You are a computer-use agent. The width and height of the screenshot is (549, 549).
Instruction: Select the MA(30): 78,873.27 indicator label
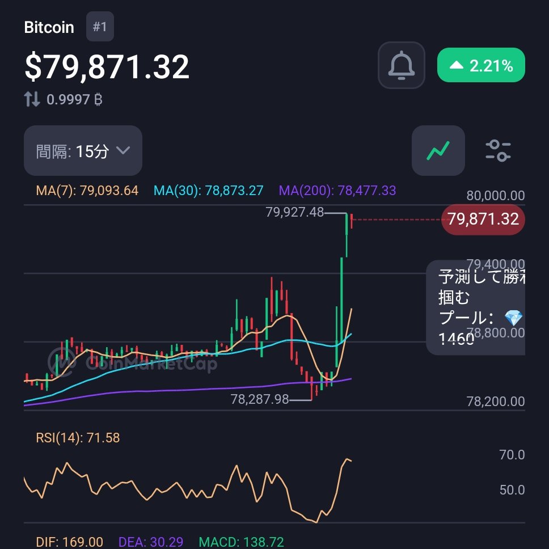tap(208, 191)
